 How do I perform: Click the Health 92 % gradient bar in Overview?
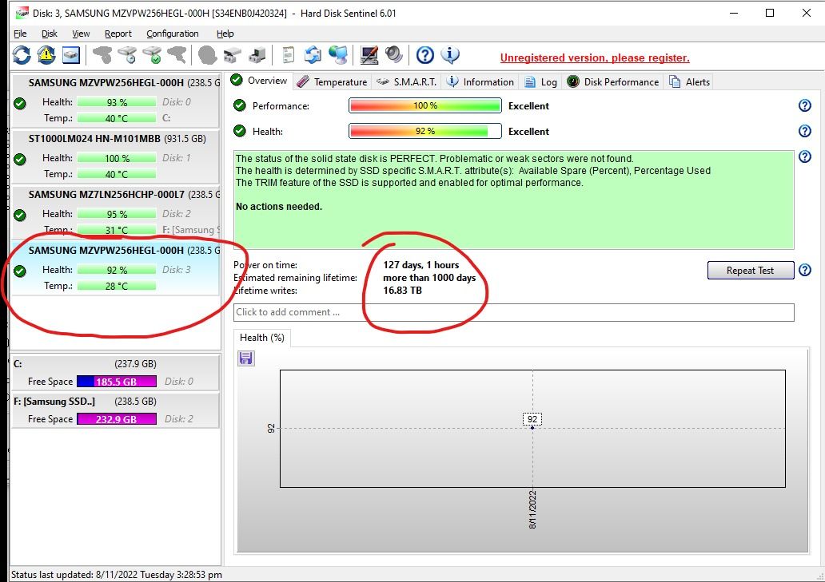click(424, 131)
